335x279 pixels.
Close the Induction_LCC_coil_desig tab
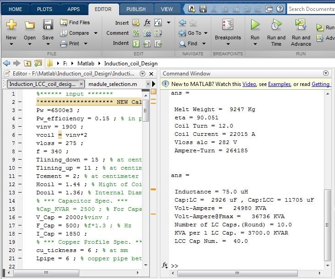81,84
